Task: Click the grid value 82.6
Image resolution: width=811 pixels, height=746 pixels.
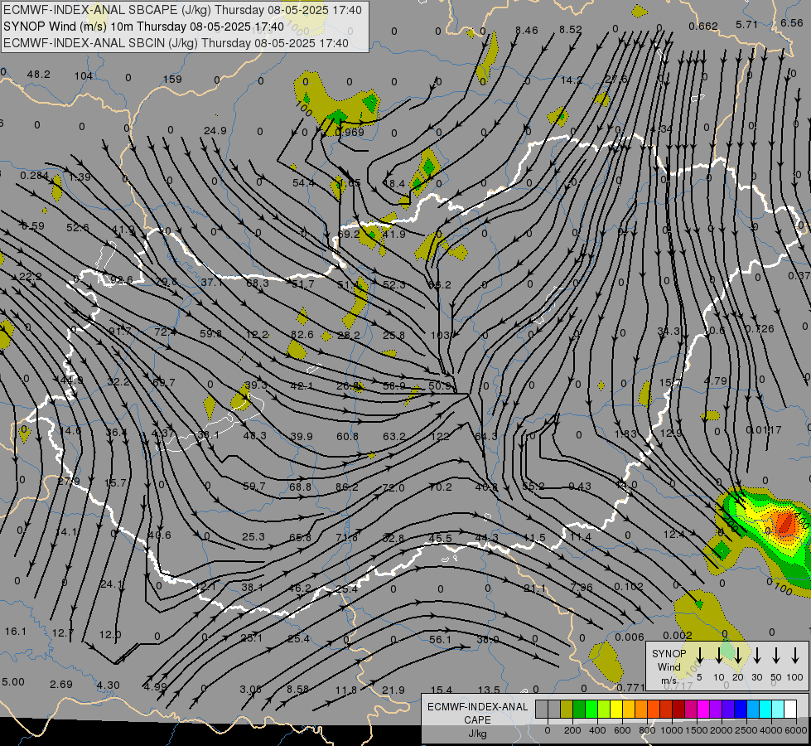Action: coord(302,334)
